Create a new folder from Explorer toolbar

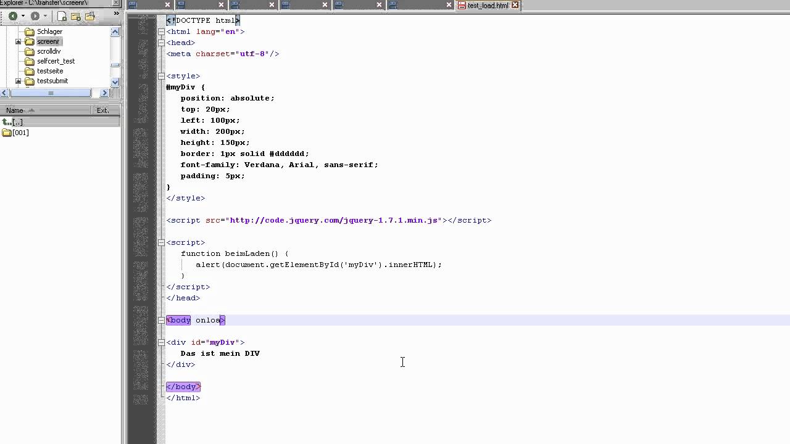[76, 16]
